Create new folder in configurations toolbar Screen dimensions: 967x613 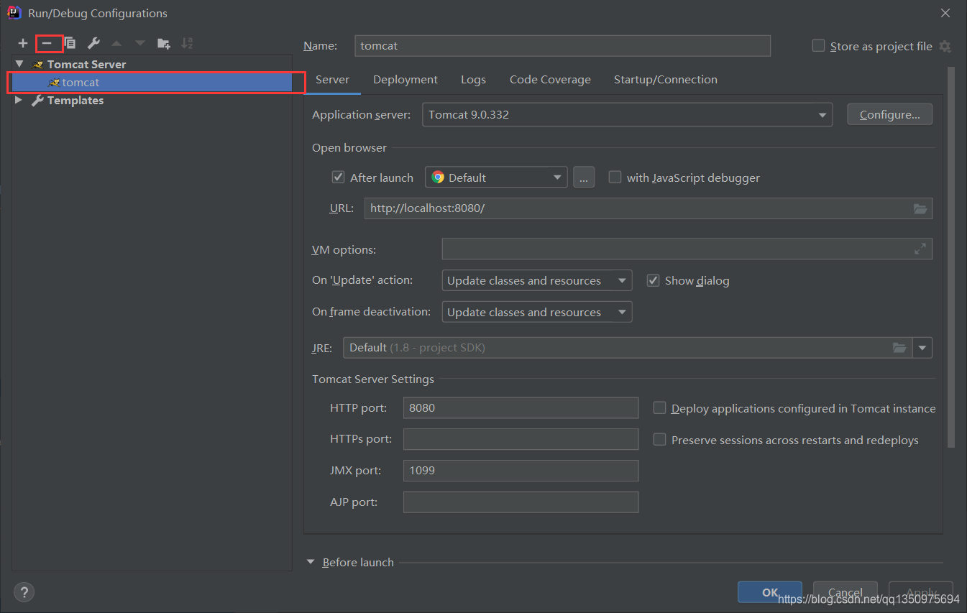coord(164,44)
